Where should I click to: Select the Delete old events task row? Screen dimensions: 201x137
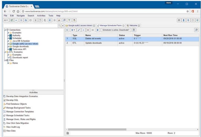coord(132,39)
